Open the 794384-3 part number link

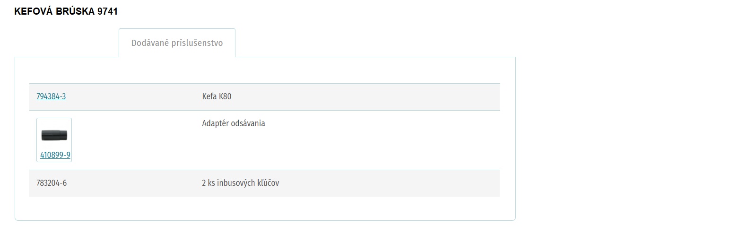pos(51,96)
